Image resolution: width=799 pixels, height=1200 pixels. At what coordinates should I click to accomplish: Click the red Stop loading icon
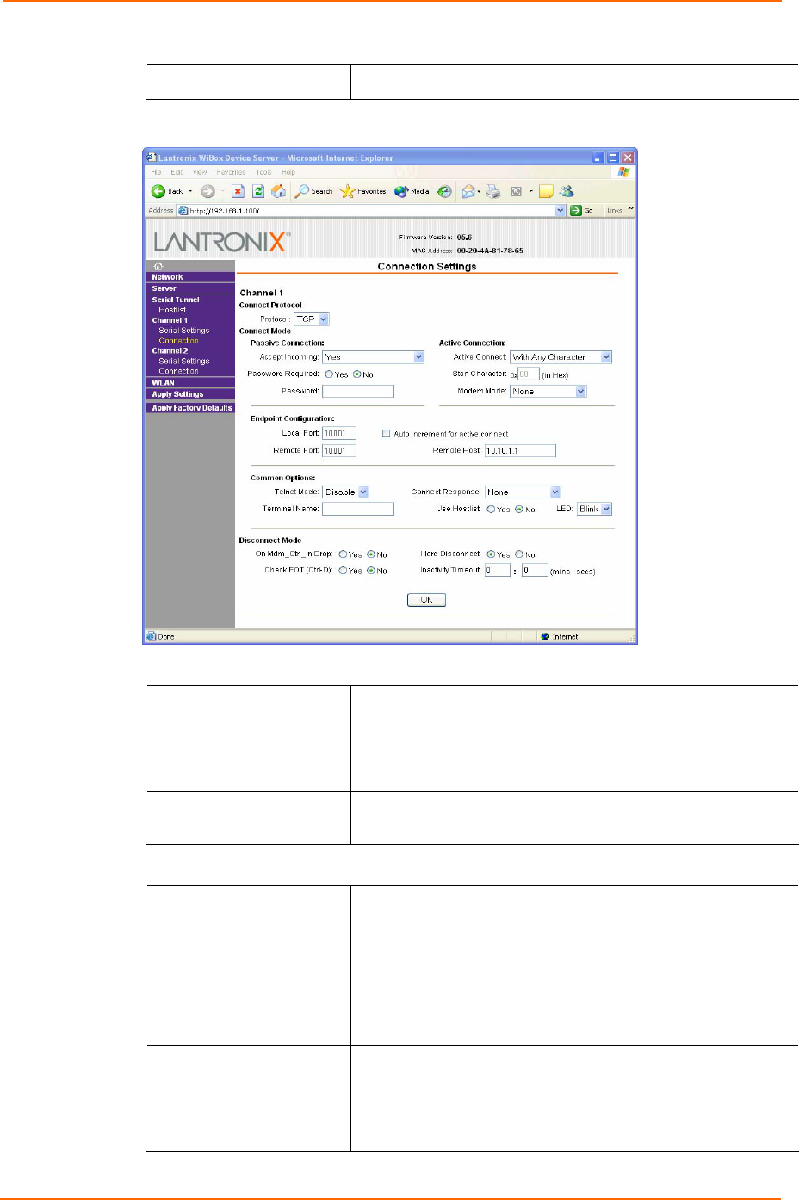[x=238, y=191]
